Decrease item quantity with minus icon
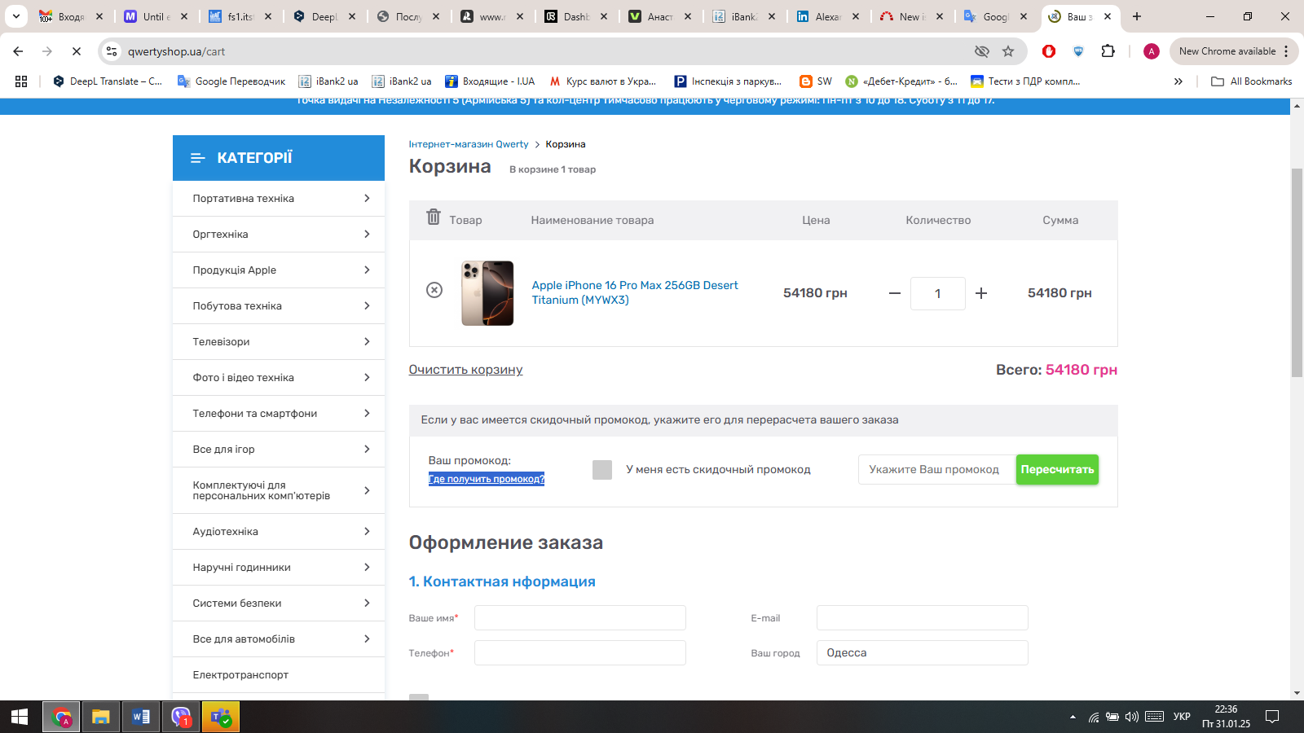This screenshot has height=733, width=1304. point(895,293)
